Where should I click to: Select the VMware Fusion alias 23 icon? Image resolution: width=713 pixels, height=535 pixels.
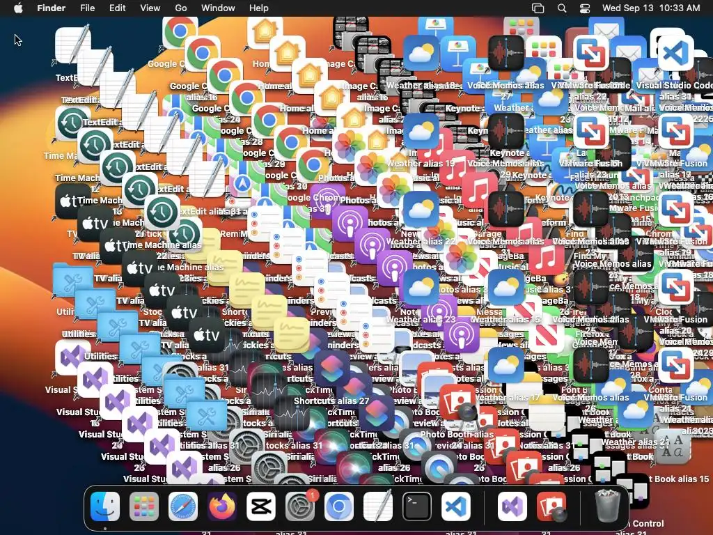(590, 131)
